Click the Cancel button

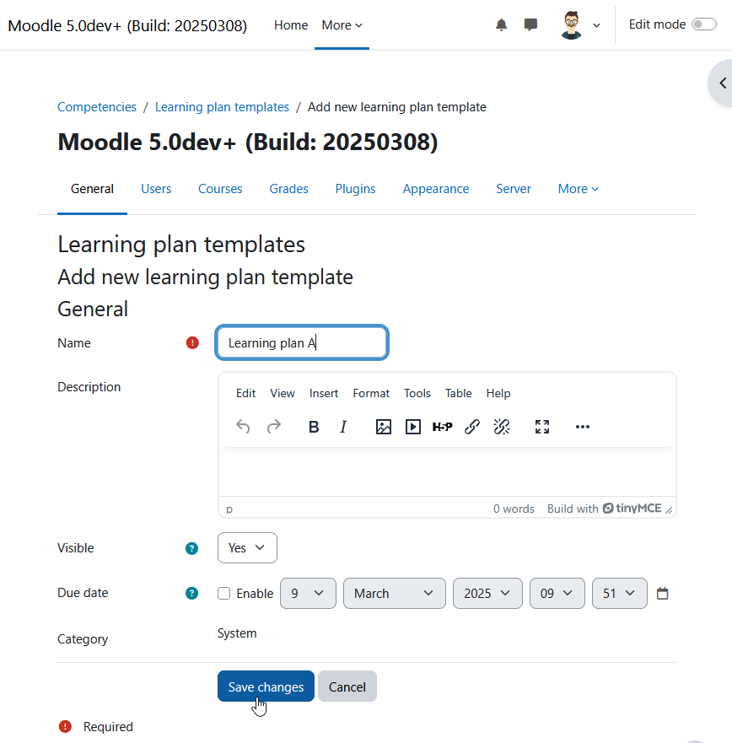click(x=347, y=686)
